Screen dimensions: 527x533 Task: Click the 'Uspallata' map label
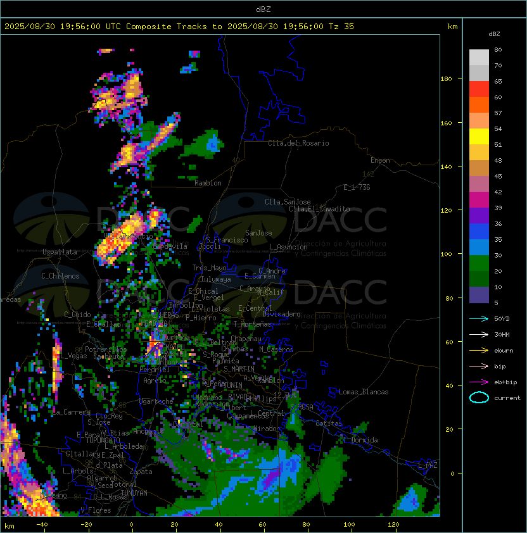point(60,252)
